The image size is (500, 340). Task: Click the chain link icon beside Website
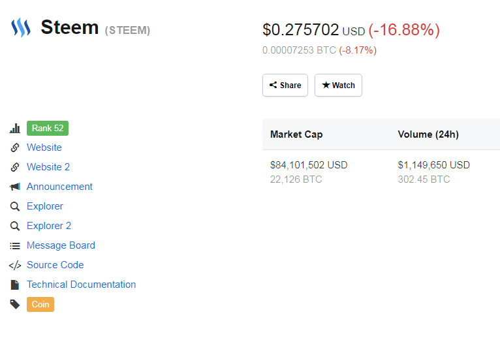click(x=15, y=147)
